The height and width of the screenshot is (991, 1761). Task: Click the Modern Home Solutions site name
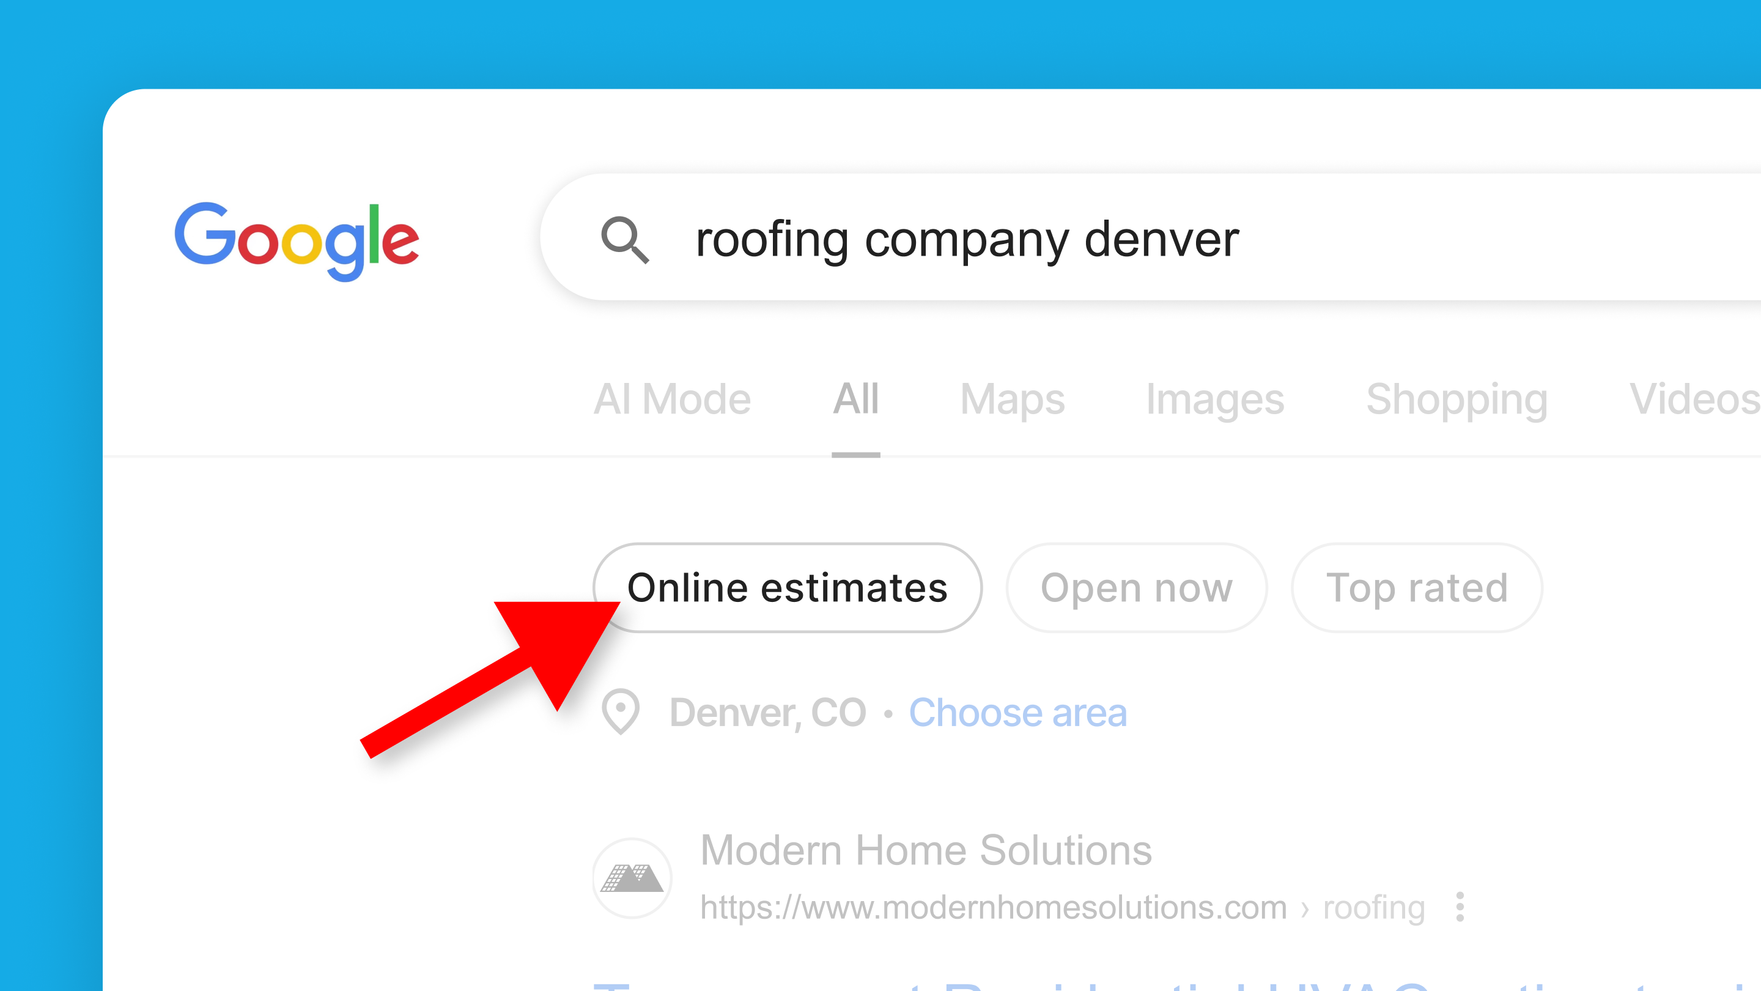tap(926, 850)
